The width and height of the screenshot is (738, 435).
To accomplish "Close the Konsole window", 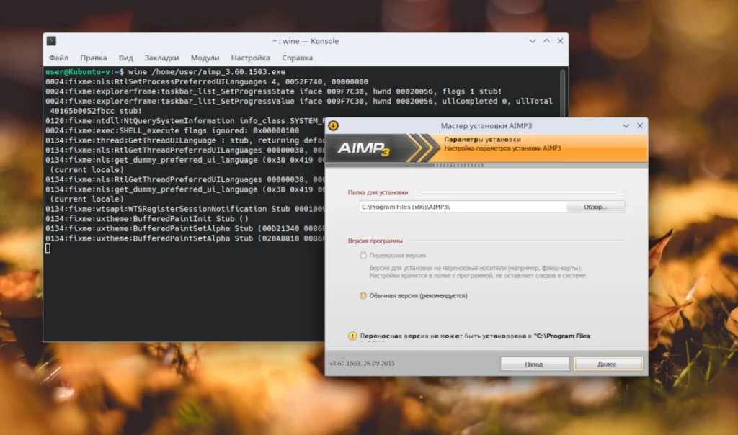I will tap(560, 41).
